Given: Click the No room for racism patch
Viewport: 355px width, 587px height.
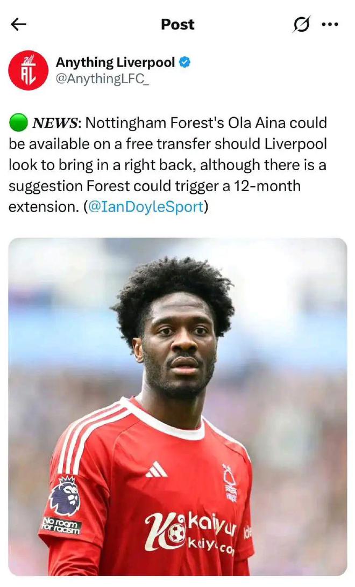Looking at the screenshot, I should [x=61, y=525].
